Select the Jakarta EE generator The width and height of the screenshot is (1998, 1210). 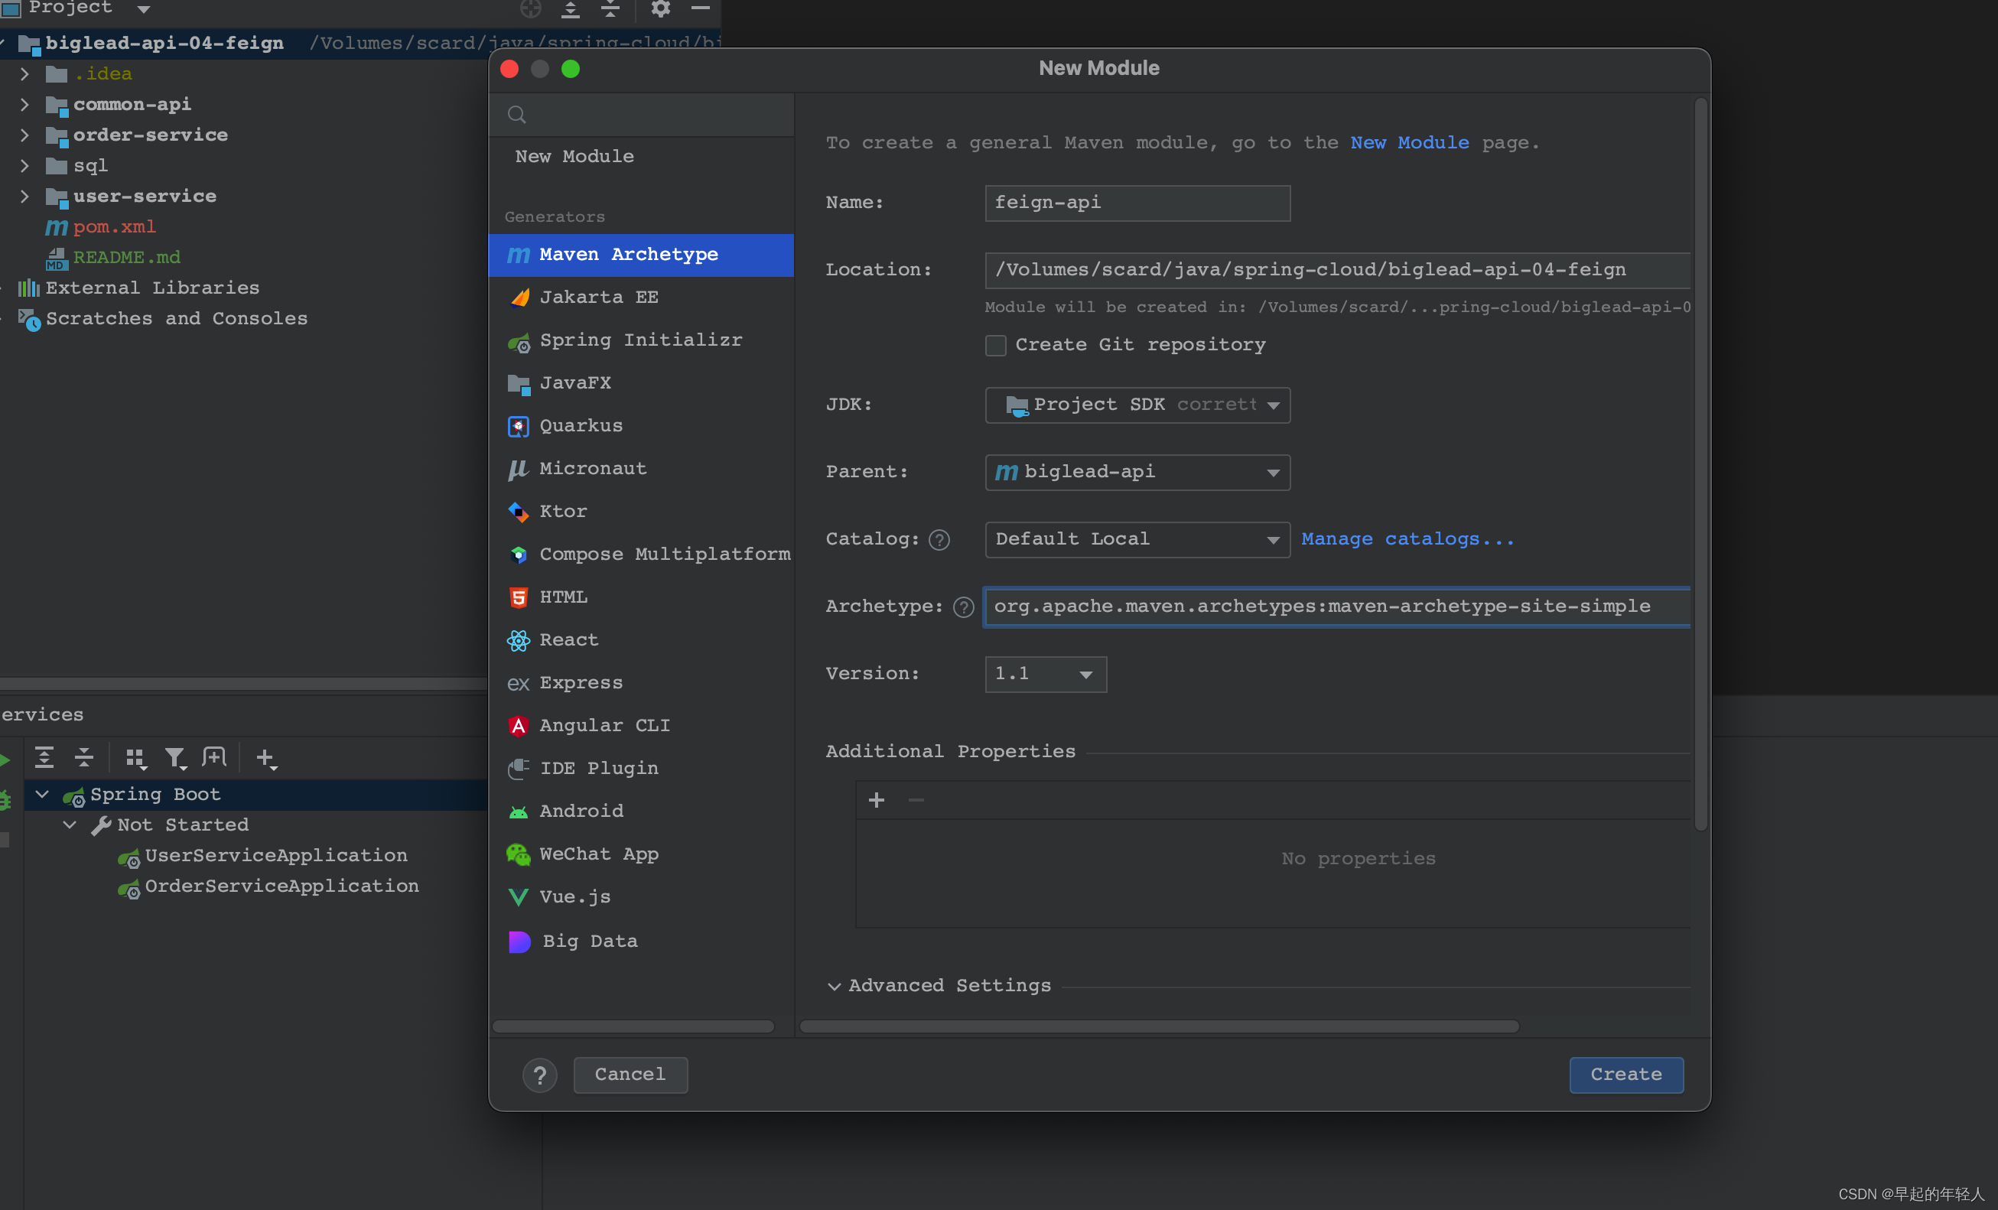(x=640, y=298)
